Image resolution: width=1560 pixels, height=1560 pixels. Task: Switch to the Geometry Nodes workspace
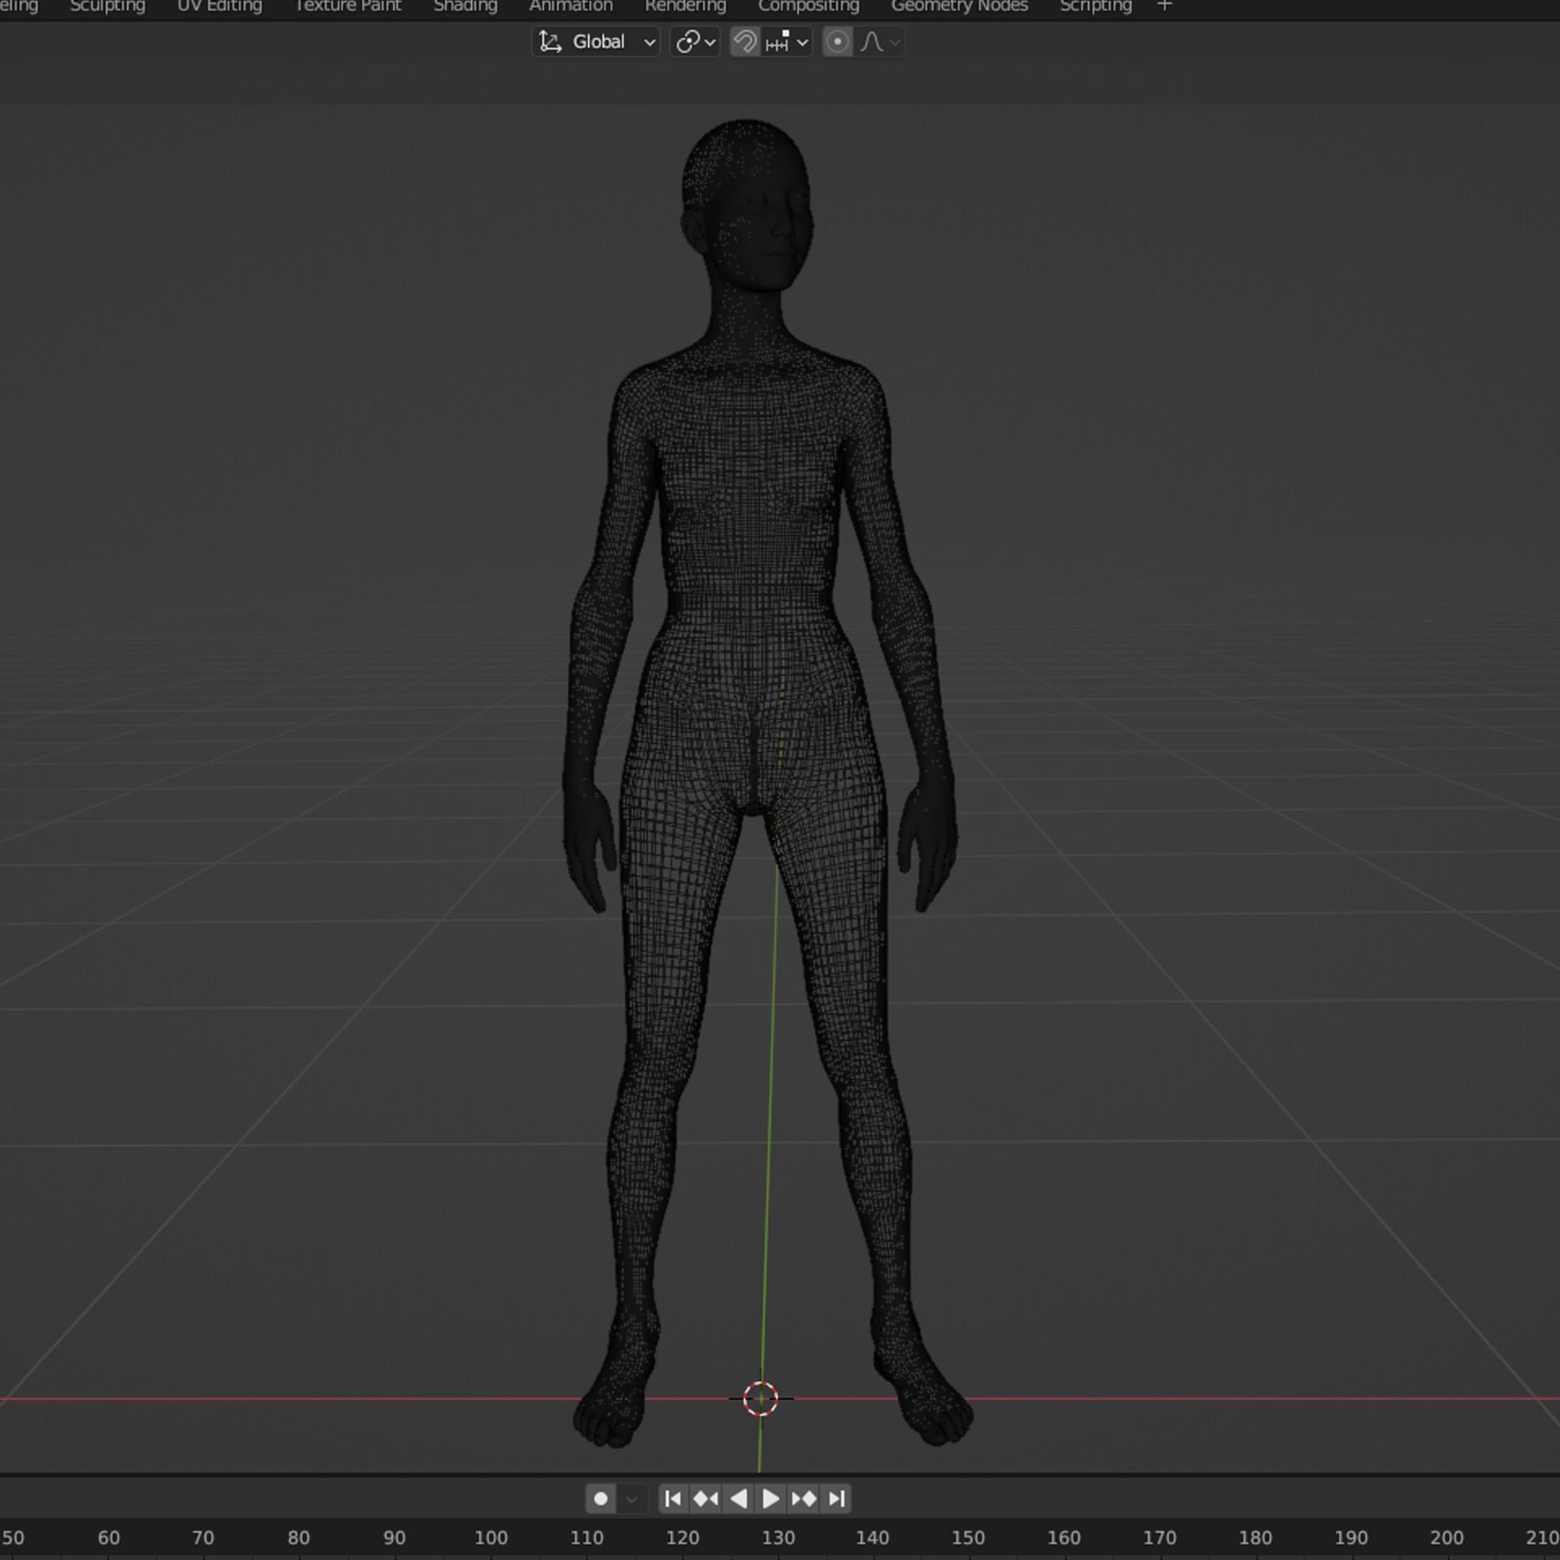click(x=959, y=6)
